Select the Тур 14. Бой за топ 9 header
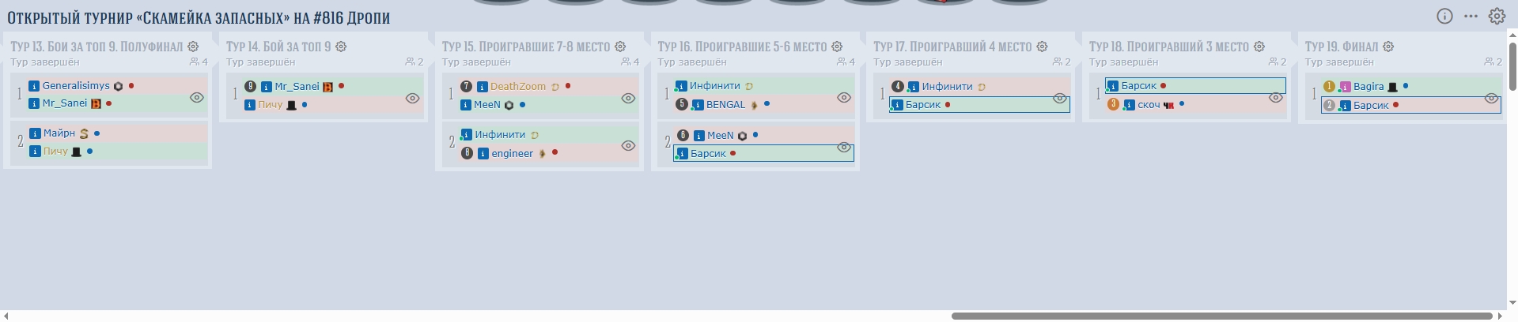The height and width of the screenshot is (322, 1518). pos(278,47)
